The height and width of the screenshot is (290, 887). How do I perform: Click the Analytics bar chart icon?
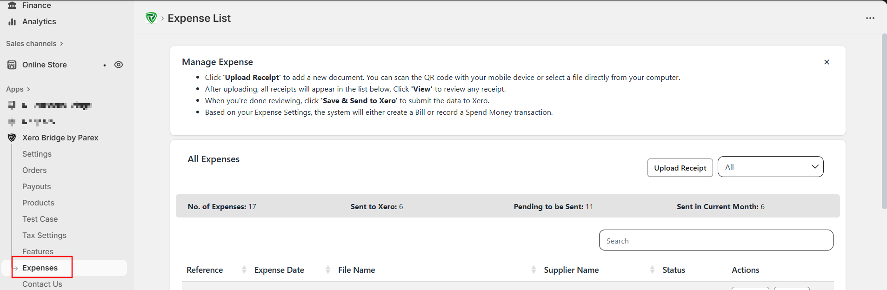click(12, 22)
